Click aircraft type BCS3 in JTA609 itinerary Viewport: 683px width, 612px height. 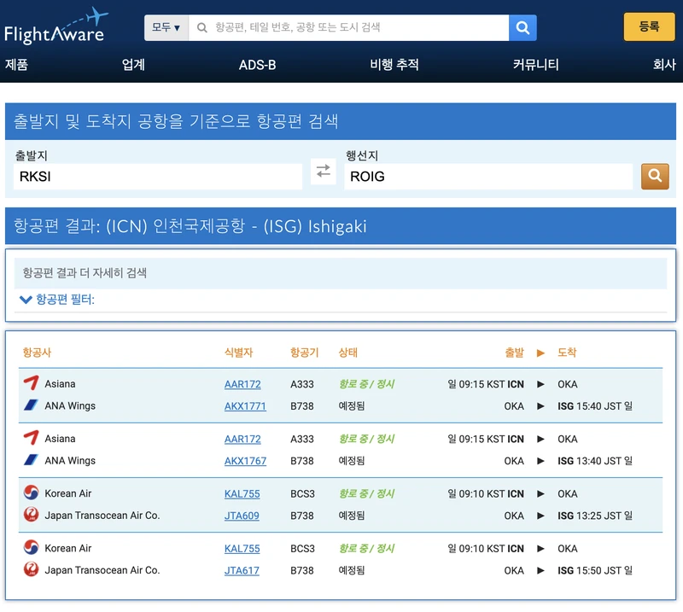[302, 494]
